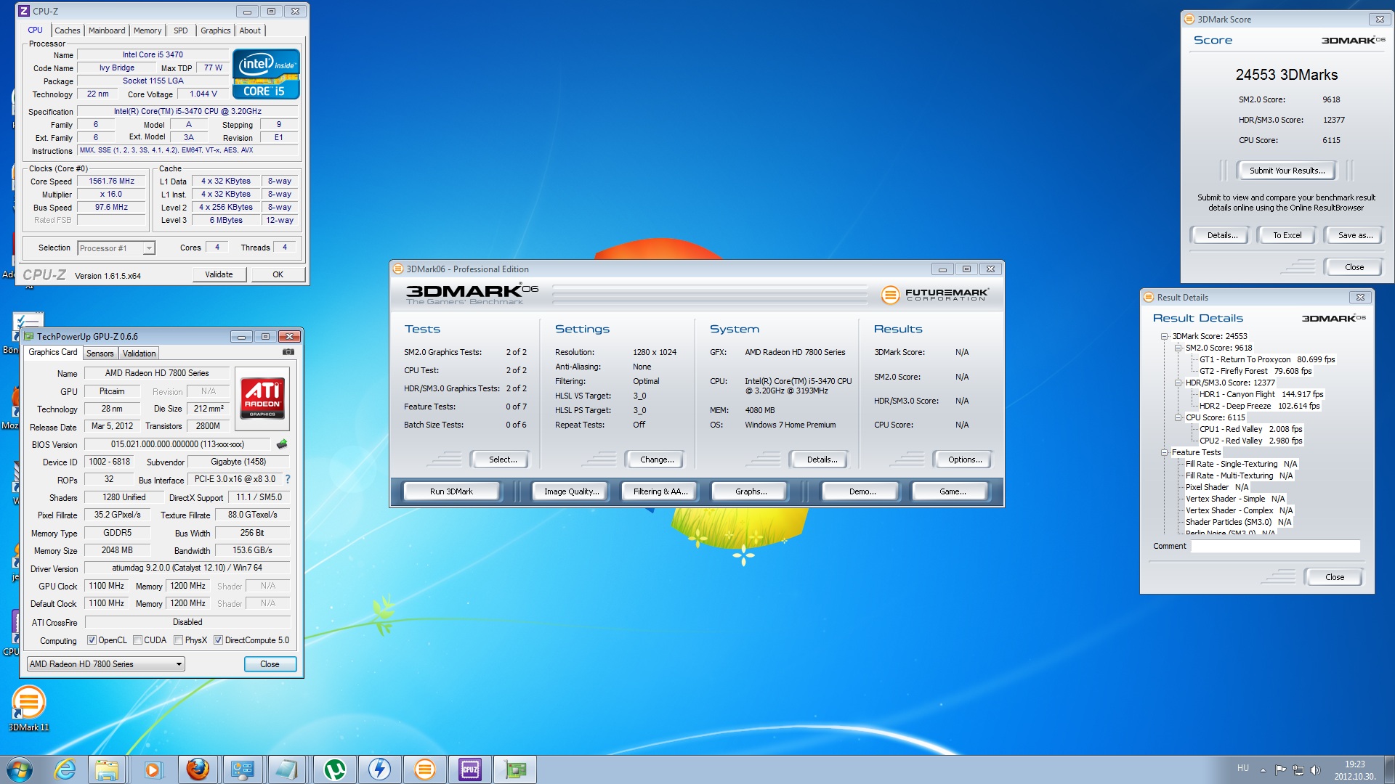Collapse the CPU Score: 6115 tree node
The width and height of the screenshot is (1395, 784).
[1178, 417]
